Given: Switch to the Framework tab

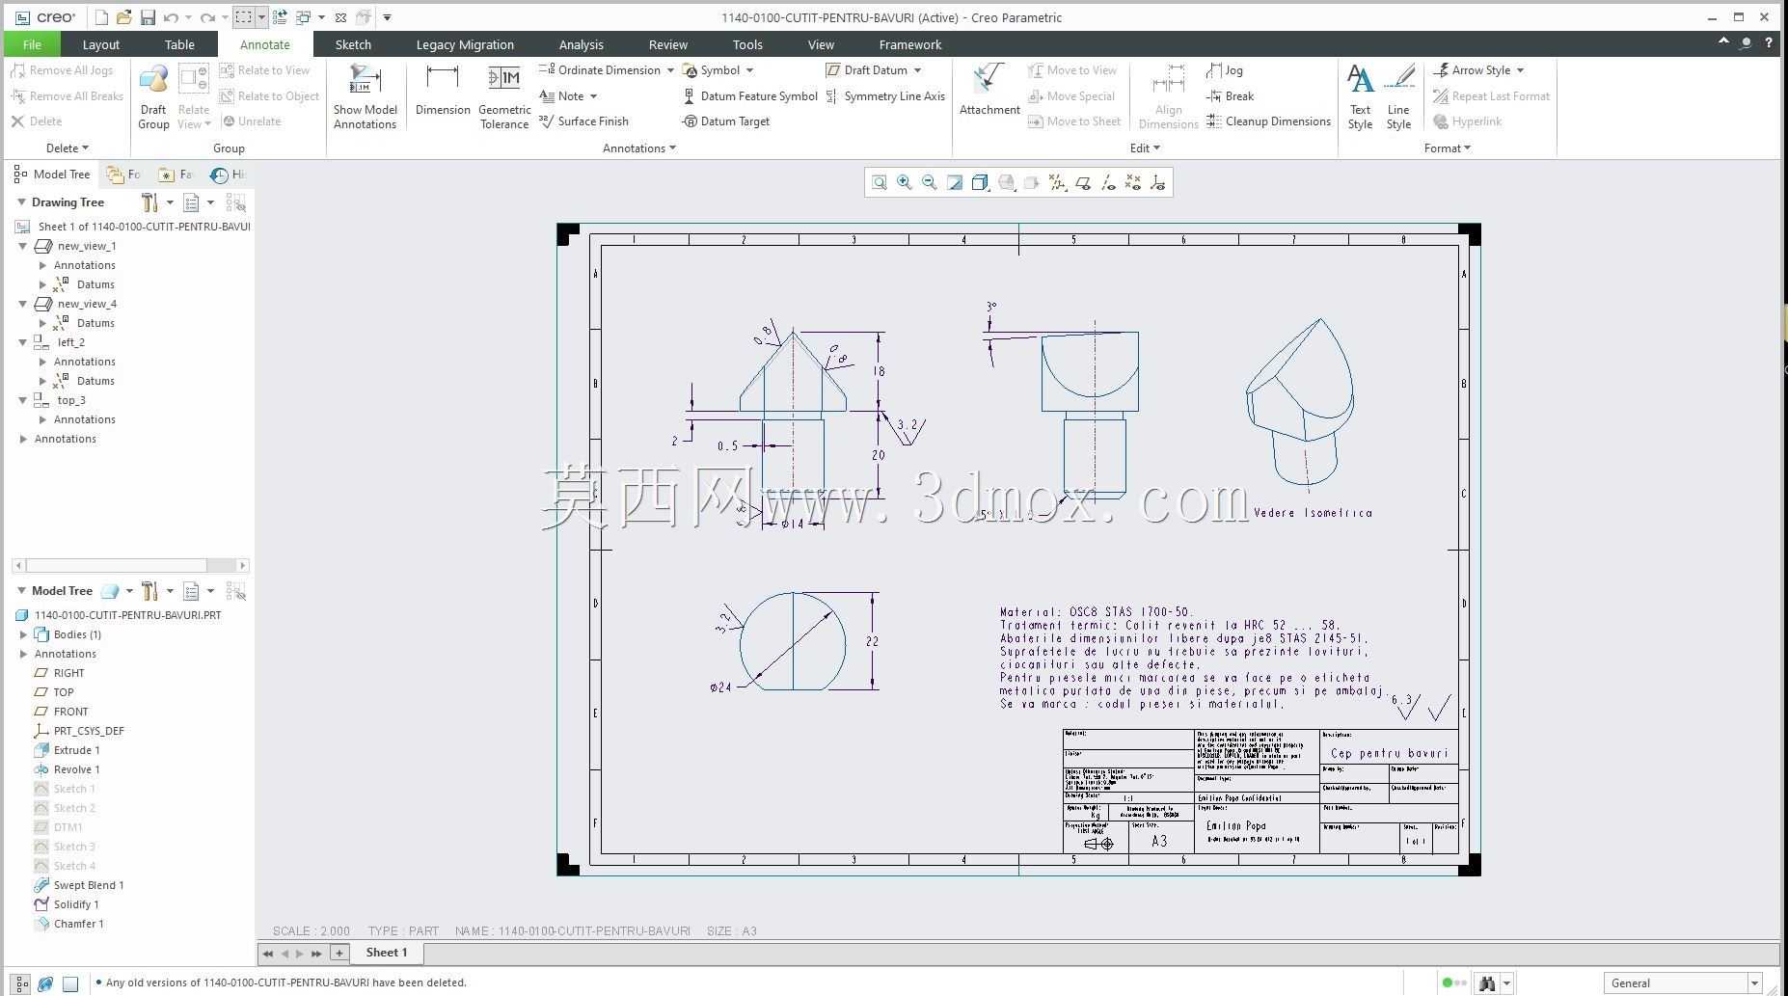Looking at the screenshot, I should point(910,44).
